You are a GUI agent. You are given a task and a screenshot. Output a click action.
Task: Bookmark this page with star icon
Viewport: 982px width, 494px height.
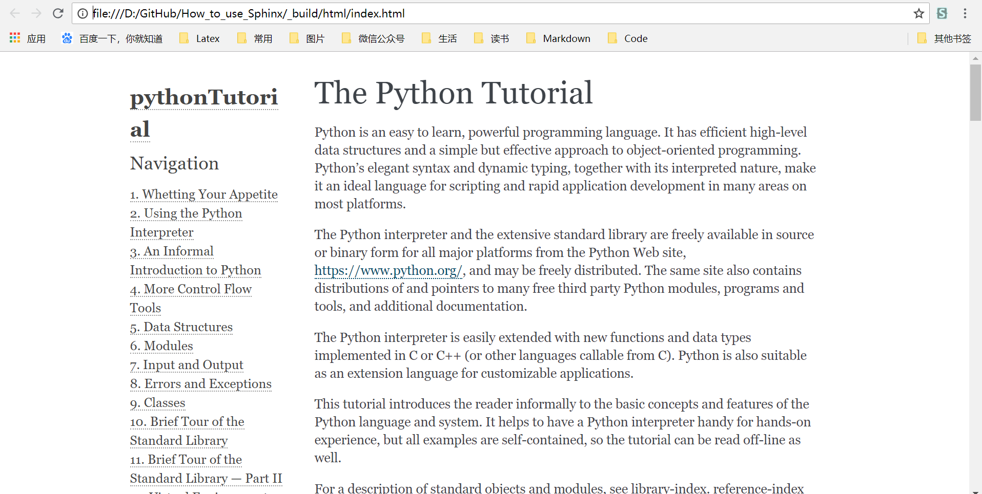[918, 13]
